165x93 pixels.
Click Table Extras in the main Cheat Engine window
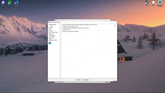point(108,82)
